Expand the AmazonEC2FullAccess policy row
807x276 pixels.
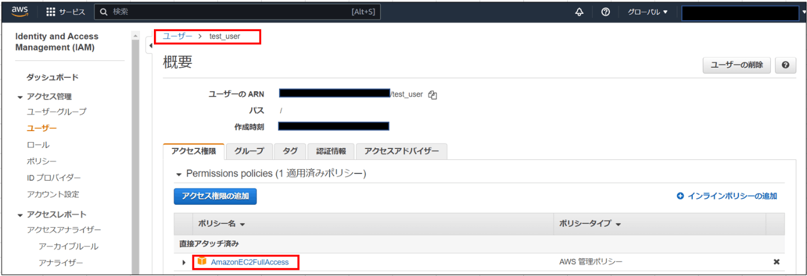(184, 262)
